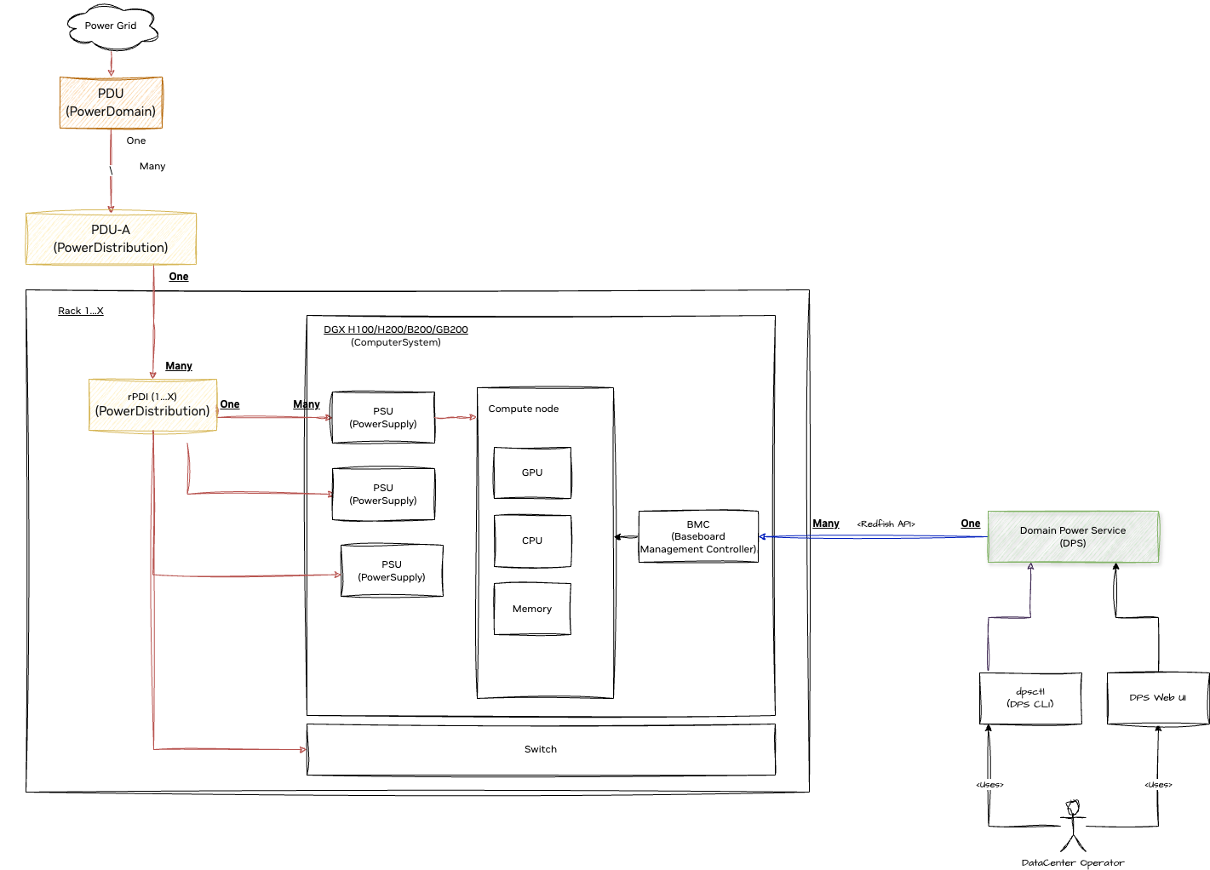
Task: Select the CPU box inside Compute node
Action: [x=532, y=541]
